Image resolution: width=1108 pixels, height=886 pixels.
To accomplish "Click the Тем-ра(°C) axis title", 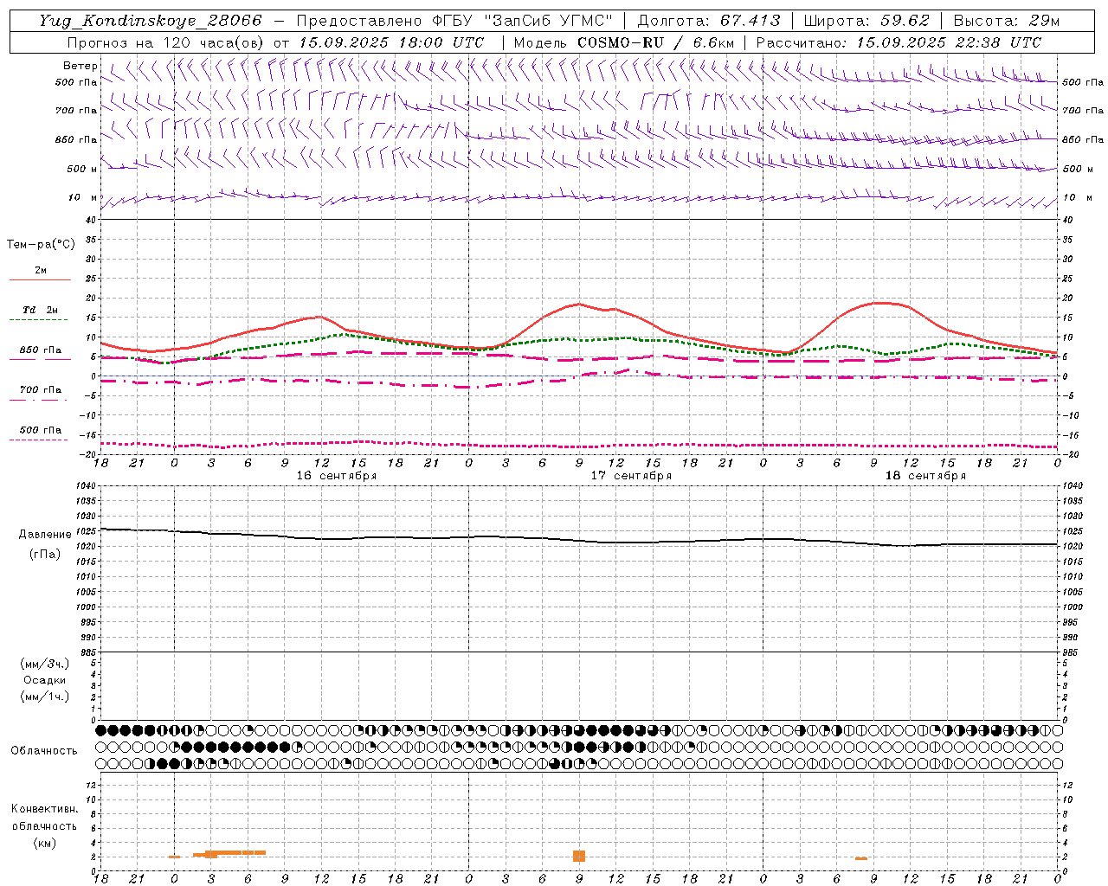I will point(41,245).
